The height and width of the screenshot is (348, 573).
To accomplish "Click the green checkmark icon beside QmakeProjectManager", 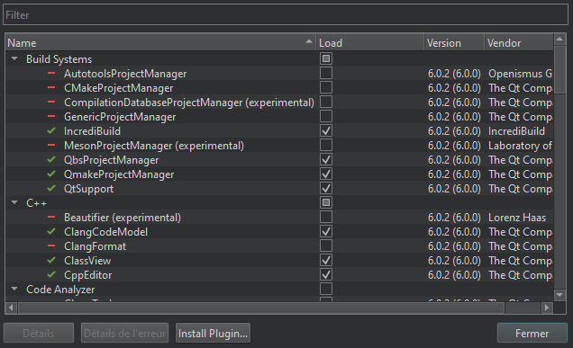I will pyautogui.click(x=51, y=174).
